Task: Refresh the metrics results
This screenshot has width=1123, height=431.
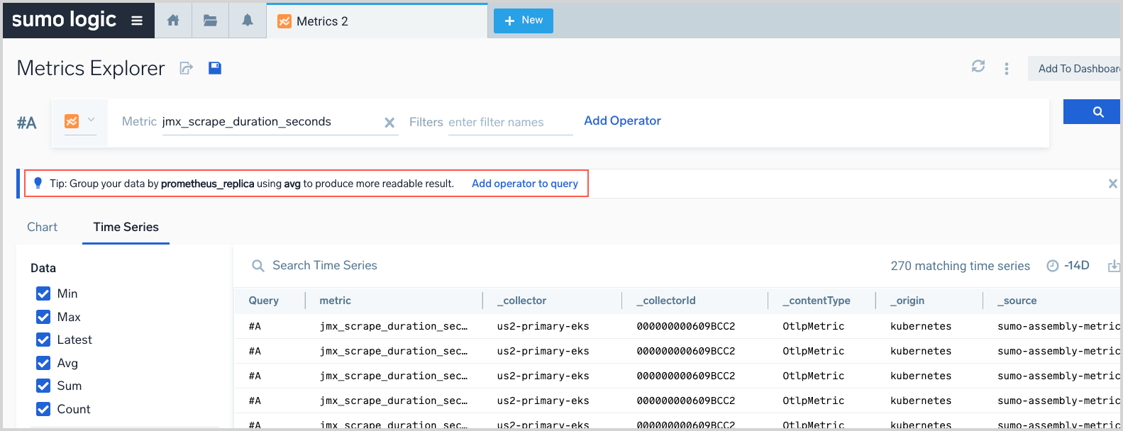Action: click(978, 67)
